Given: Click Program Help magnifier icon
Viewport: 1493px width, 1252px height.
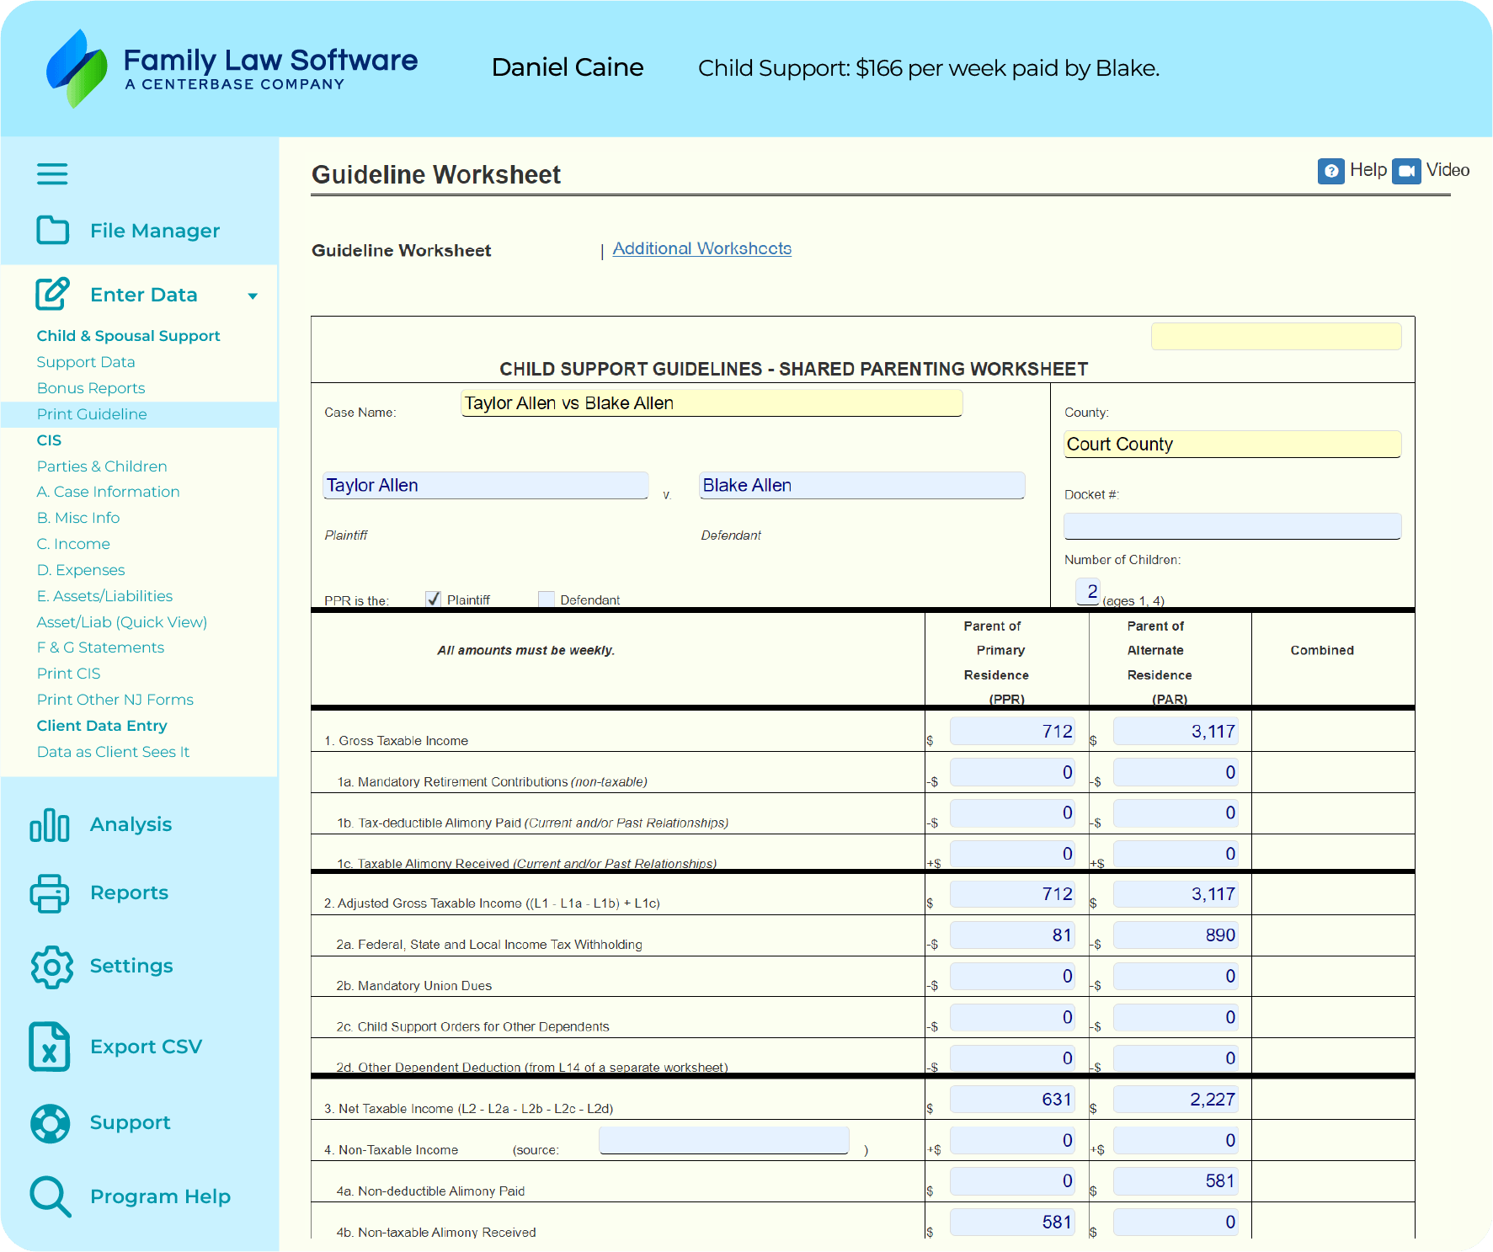Looking at the screenshot, I should click(50, 1196).
